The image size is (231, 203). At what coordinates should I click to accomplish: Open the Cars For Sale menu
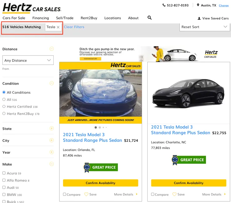14,18
